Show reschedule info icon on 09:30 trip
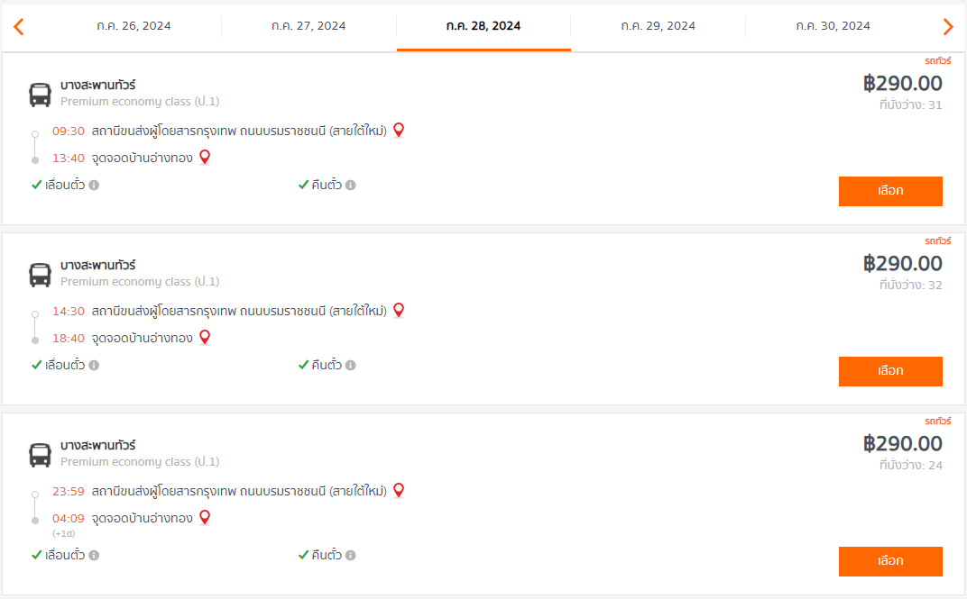 click(94, 185)
